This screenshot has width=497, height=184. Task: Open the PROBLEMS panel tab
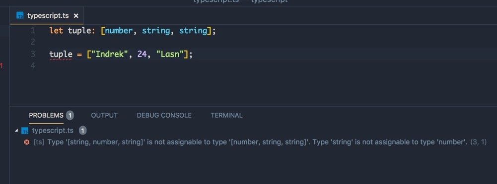tap(46, 116)
